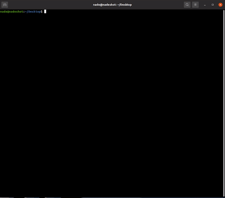
Task: Click the blue ~/Desktop path in the prompt
Action: tap(33, 12)
